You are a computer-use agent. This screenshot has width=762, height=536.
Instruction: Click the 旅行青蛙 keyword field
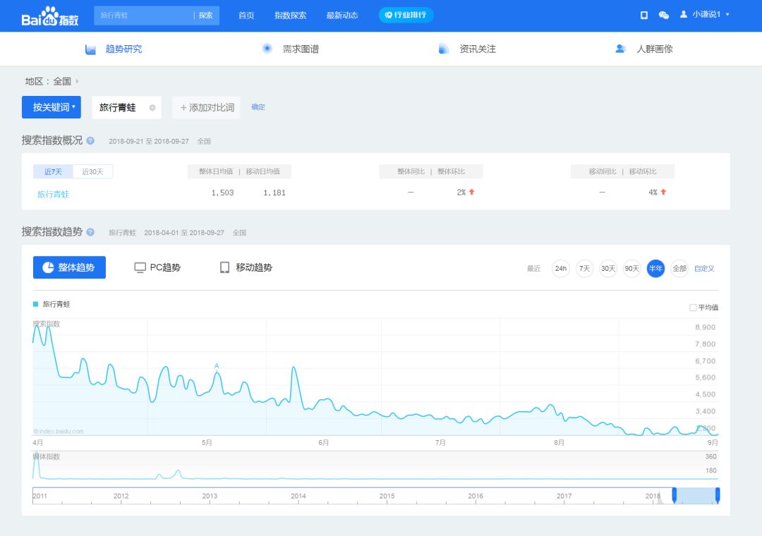click(x=126, y=107)
